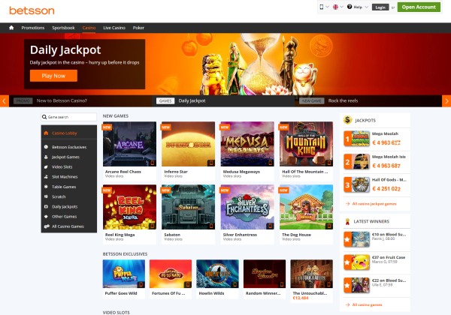The image size is (451, 315).
Task: Open Betsson Exclusives in sidebar
Action: tap(69, 147)
